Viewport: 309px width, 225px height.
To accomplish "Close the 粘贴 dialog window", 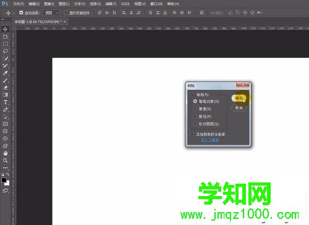I will (x=243, y=84).
